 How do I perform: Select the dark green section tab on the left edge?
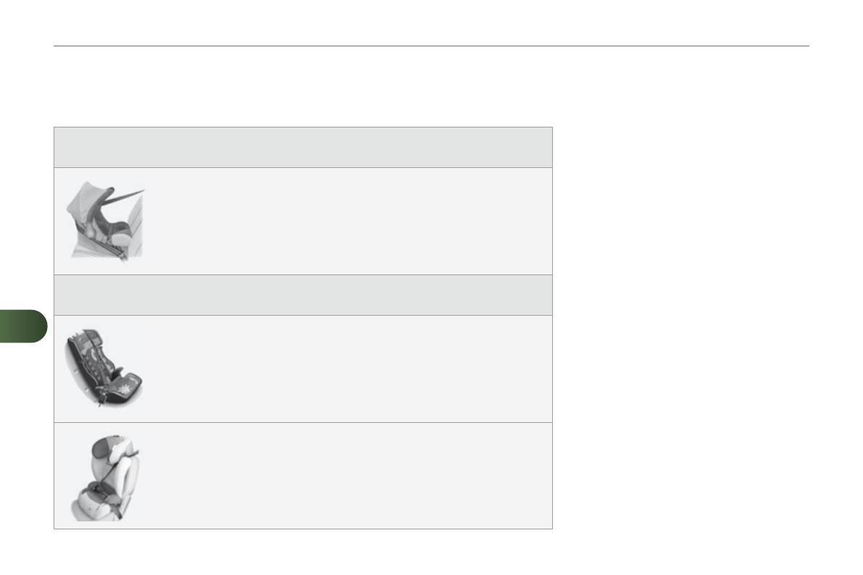23,328
